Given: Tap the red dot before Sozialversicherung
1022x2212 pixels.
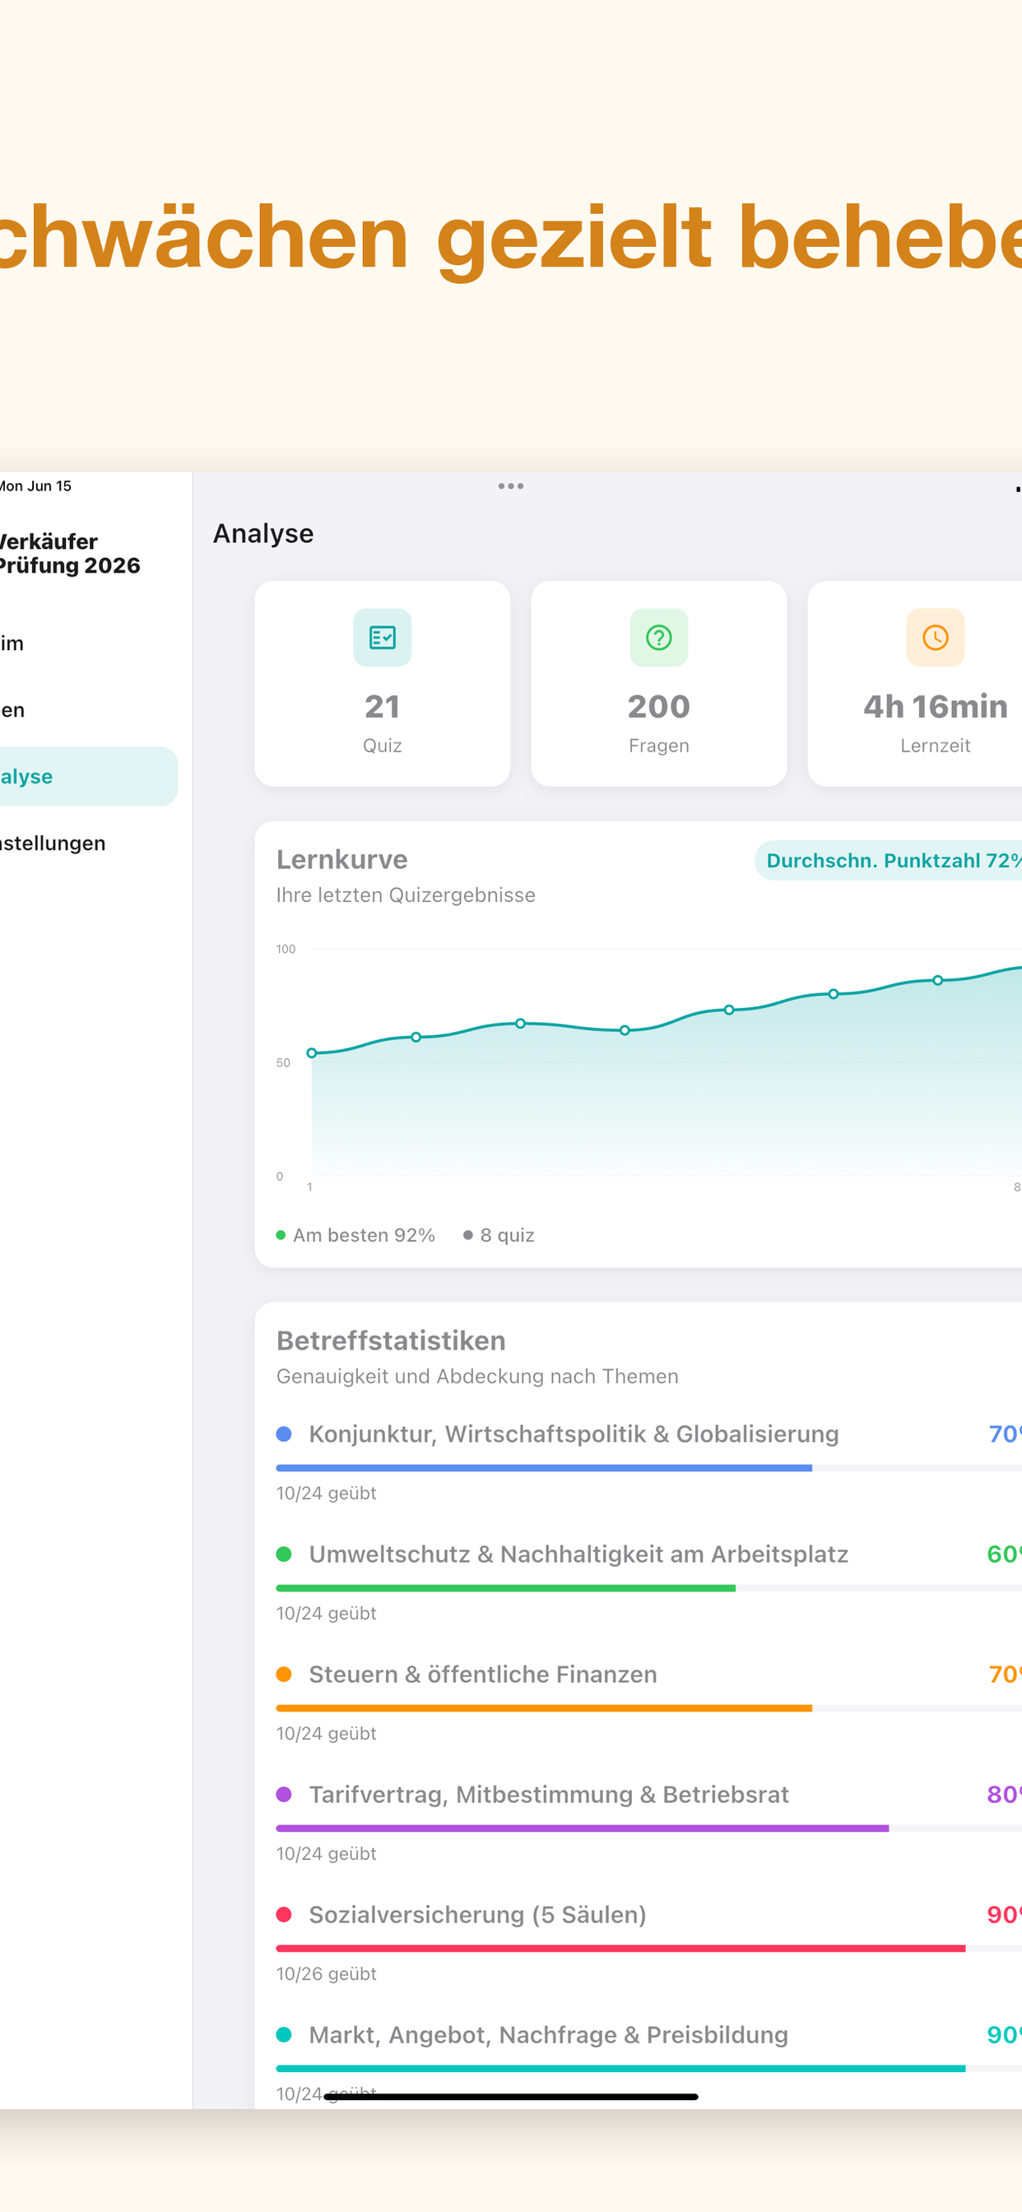Looking at the screenshot, I should click(x=284, y=1915).
